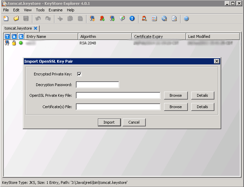Click the Set KeyStore Password icon
The height and width of the screenshot is (187, 244).
point(122,19)
